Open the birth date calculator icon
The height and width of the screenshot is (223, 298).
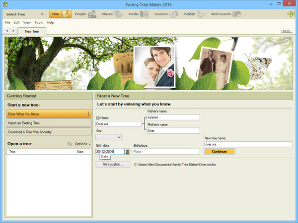(127, 152)
